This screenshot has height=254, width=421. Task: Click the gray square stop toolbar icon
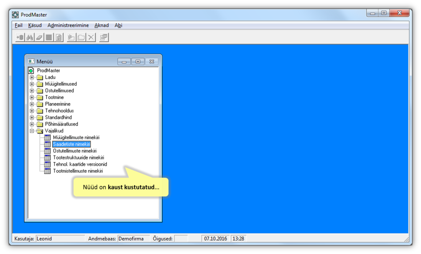(49, 37)
